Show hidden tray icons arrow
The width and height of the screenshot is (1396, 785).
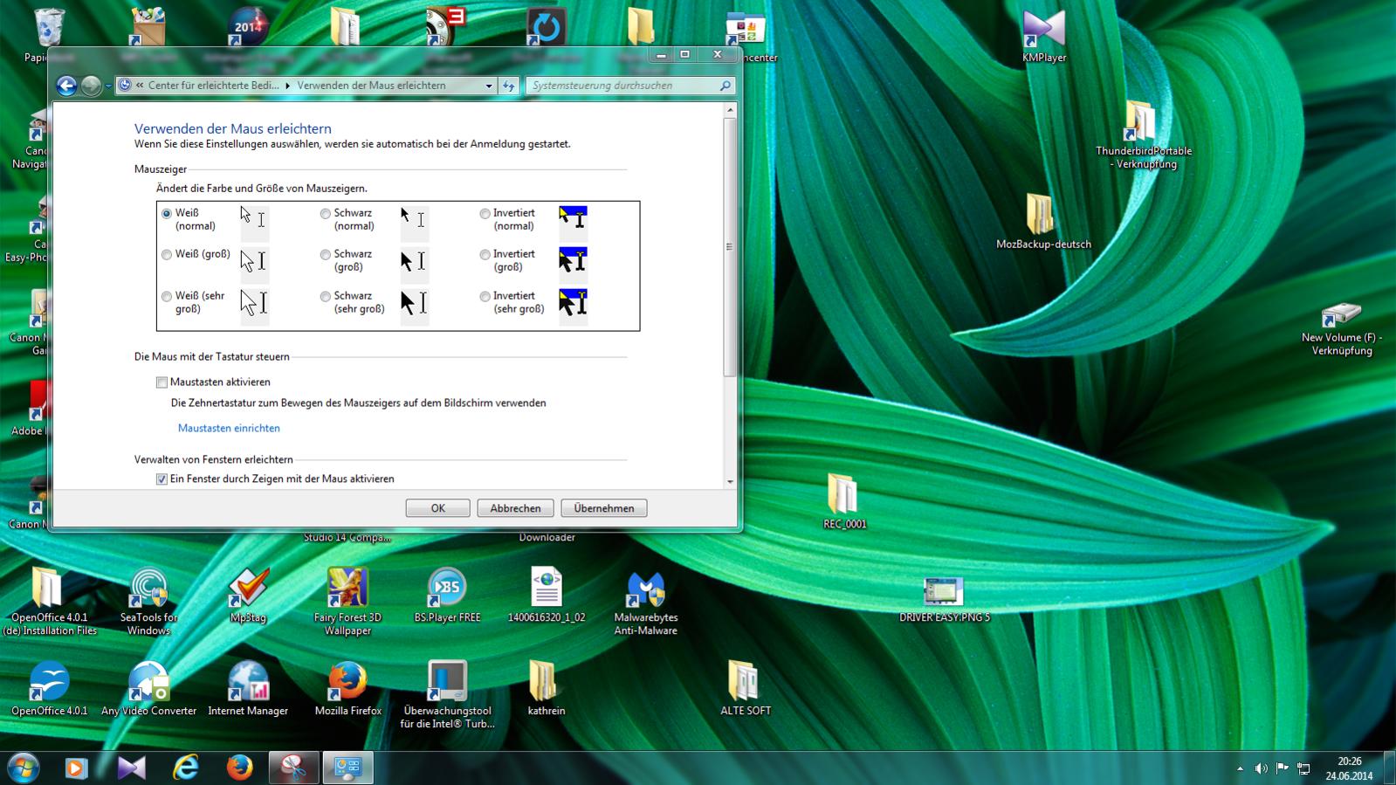click(1240, 768)
